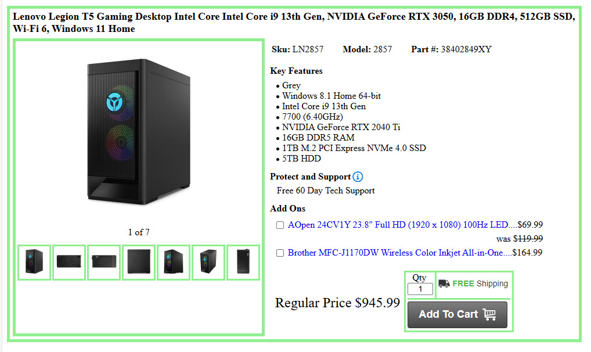Image resolution: width=591 pixels, height=352 pixels.
Task: Click the Lenovo Legion T5 product title
Action: pos(294,22)
